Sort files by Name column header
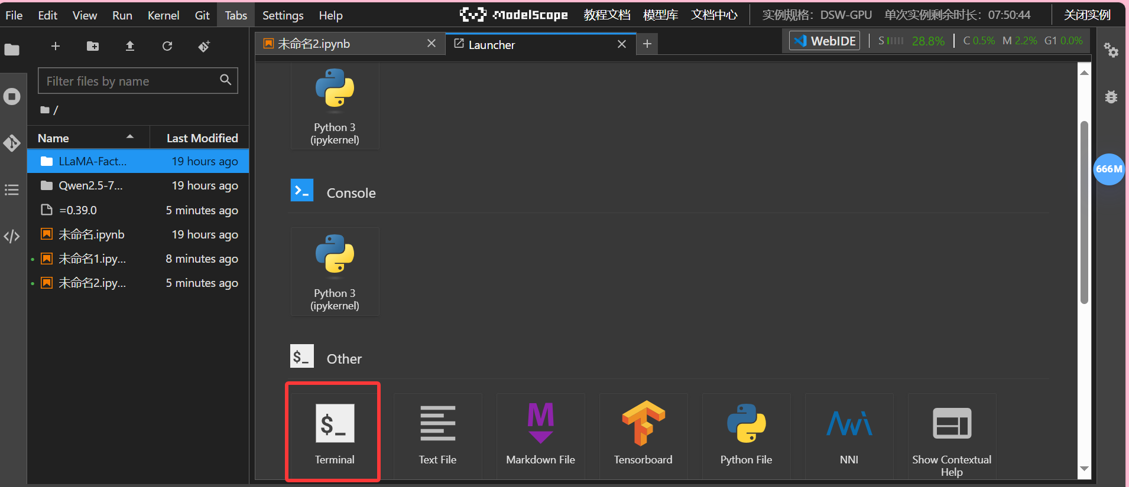Screen dimensions: 1129x487 coord(89,138)
